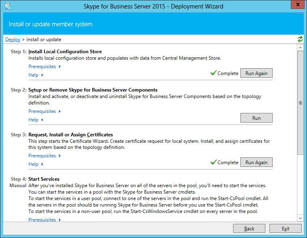This screenshot has height=238, width=307.
Task: Run Setup or Remove Server Components step
Action: click(x=256, y=118)
